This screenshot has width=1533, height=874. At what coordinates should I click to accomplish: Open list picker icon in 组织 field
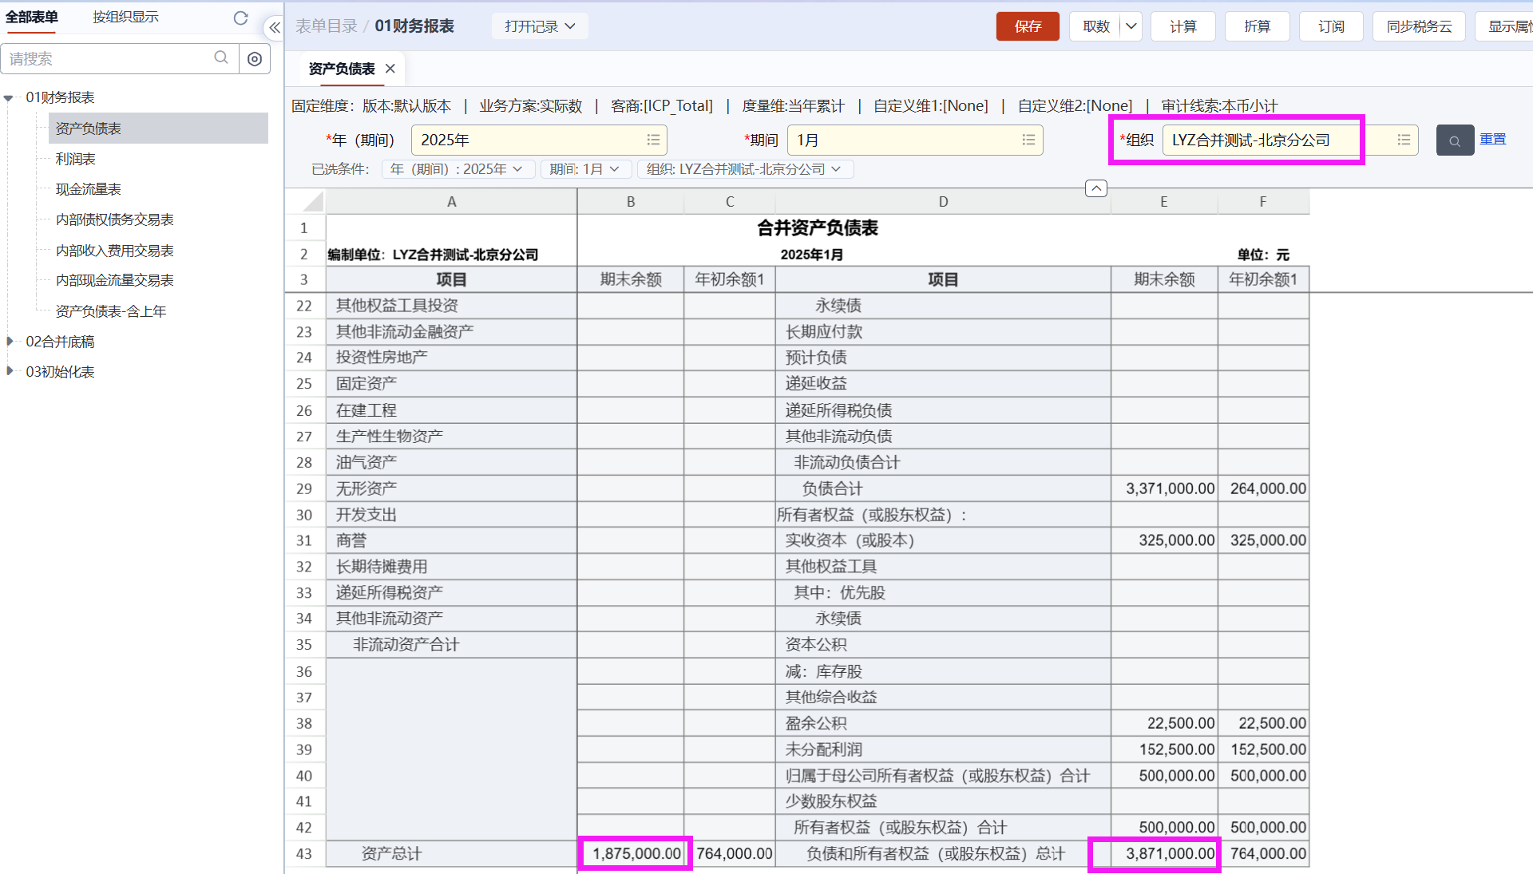click(1404, 140)
